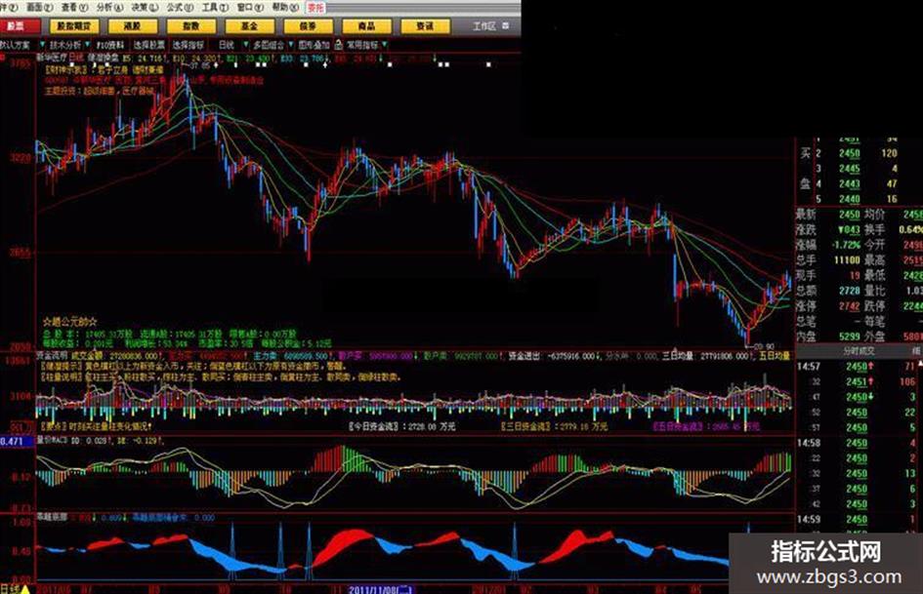Screen dimensions: 923x594
Task: Click buy level 4 price 2443
Action: 850,184
